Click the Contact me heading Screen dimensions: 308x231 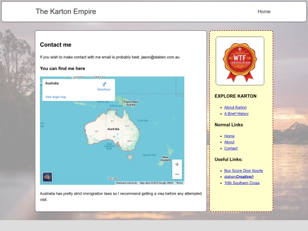[x=55, y=45]
